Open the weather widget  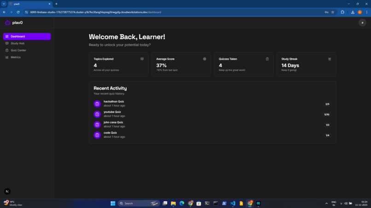pyautogui.click(x=13, y=203)
